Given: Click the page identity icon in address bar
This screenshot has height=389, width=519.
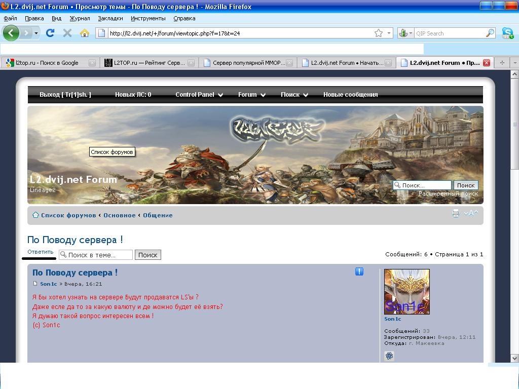Looking at the screenshot, I should (x=101, y=33).
